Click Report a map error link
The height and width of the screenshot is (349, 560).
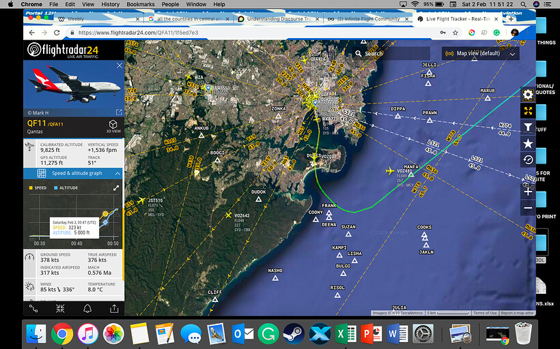[517, 313]
